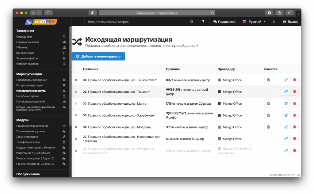
Task: Click the sidebar vertical scrollbar
Action: click(70, 76)
